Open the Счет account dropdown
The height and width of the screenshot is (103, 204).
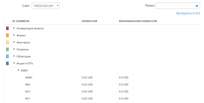click(x=46, y=6)
